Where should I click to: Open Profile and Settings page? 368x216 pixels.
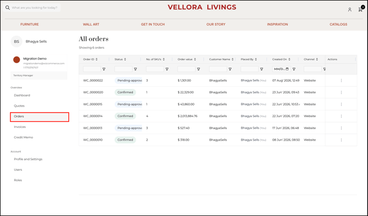(x=28, y=159)
